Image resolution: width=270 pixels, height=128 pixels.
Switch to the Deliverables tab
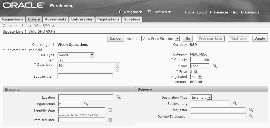pyautogui.click(x=82, y=19)
